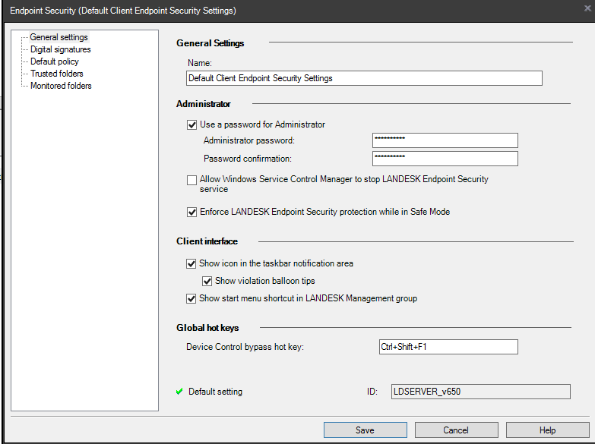Image resolution: width=595 pixels, height=444 pixels.
Task: Click the Name text field
Action: [364, 78]
